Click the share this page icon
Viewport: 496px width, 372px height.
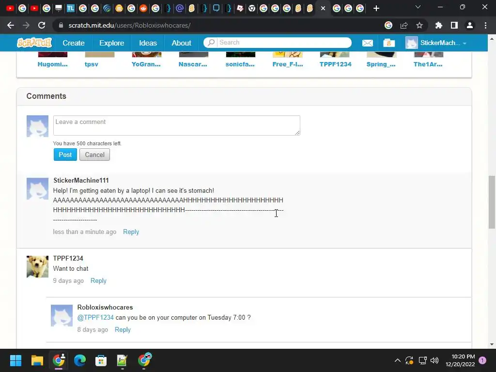pos(403,25)
